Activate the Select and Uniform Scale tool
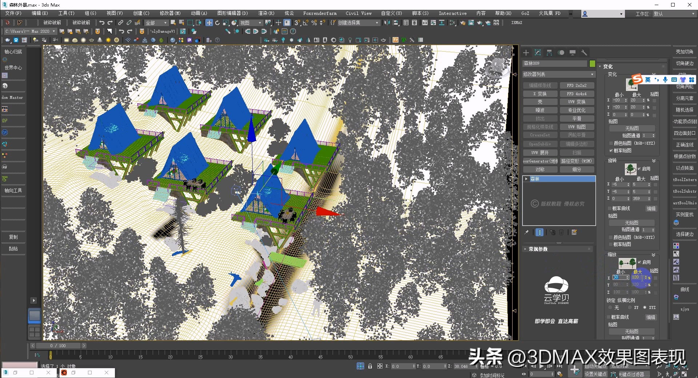Viewport: 698px width, 378px height. (226, 23)
